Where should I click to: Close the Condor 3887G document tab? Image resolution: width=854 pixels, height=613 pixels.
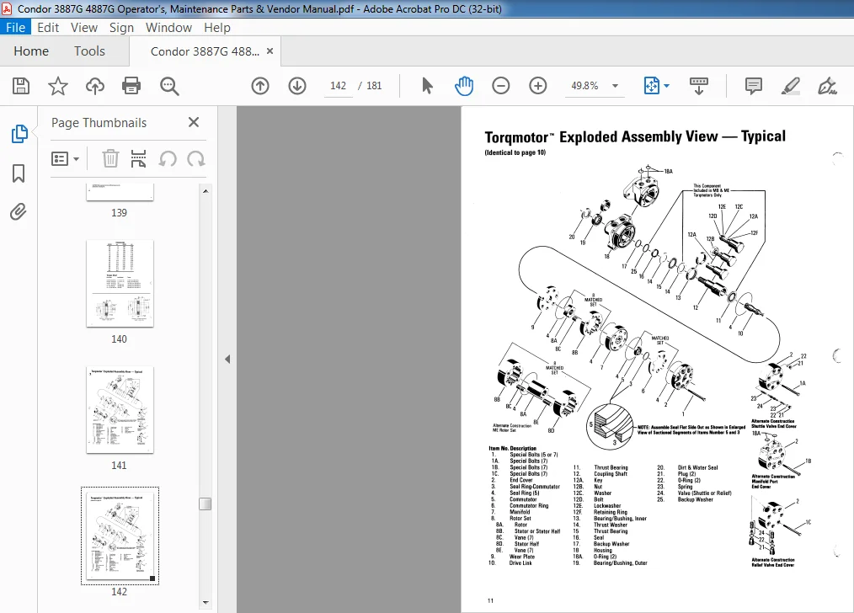pos(270,51)
